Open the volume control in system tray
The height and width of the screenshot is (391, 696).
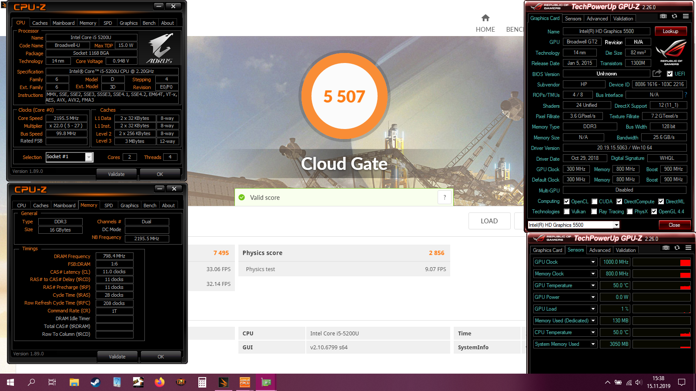(x=639, y=383)
